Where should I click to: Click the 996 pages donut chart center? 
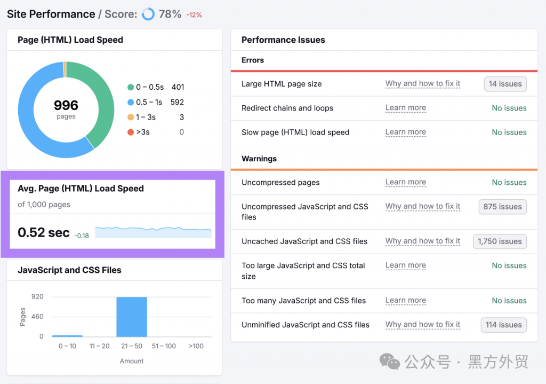(x=66, y=109)
